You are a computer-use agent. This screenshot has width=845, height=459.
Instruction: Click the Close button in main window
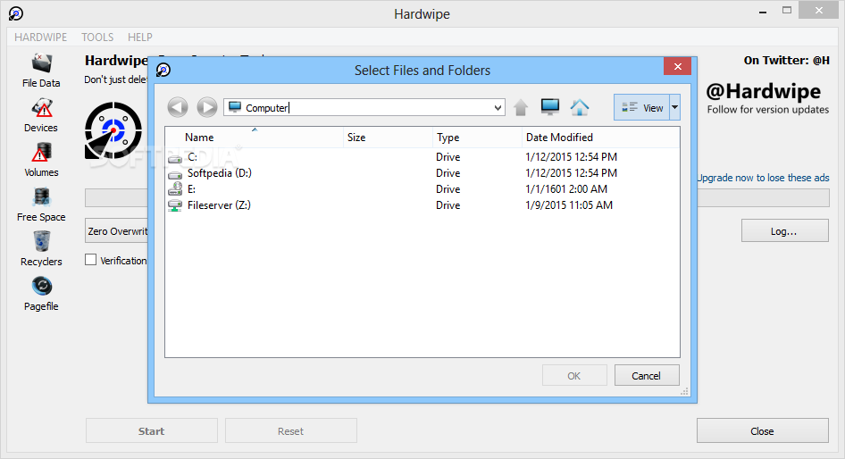click(763, 431)
